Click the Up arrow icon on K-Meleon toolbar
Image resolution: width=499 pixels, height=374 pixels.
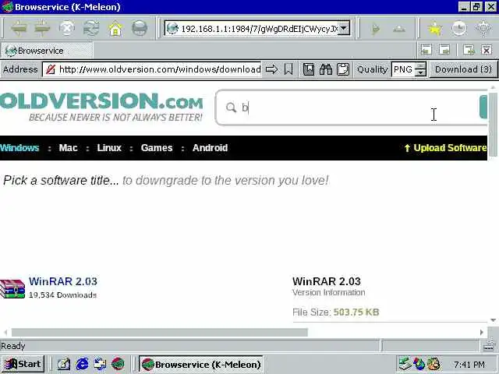click(x=399, y=30)
